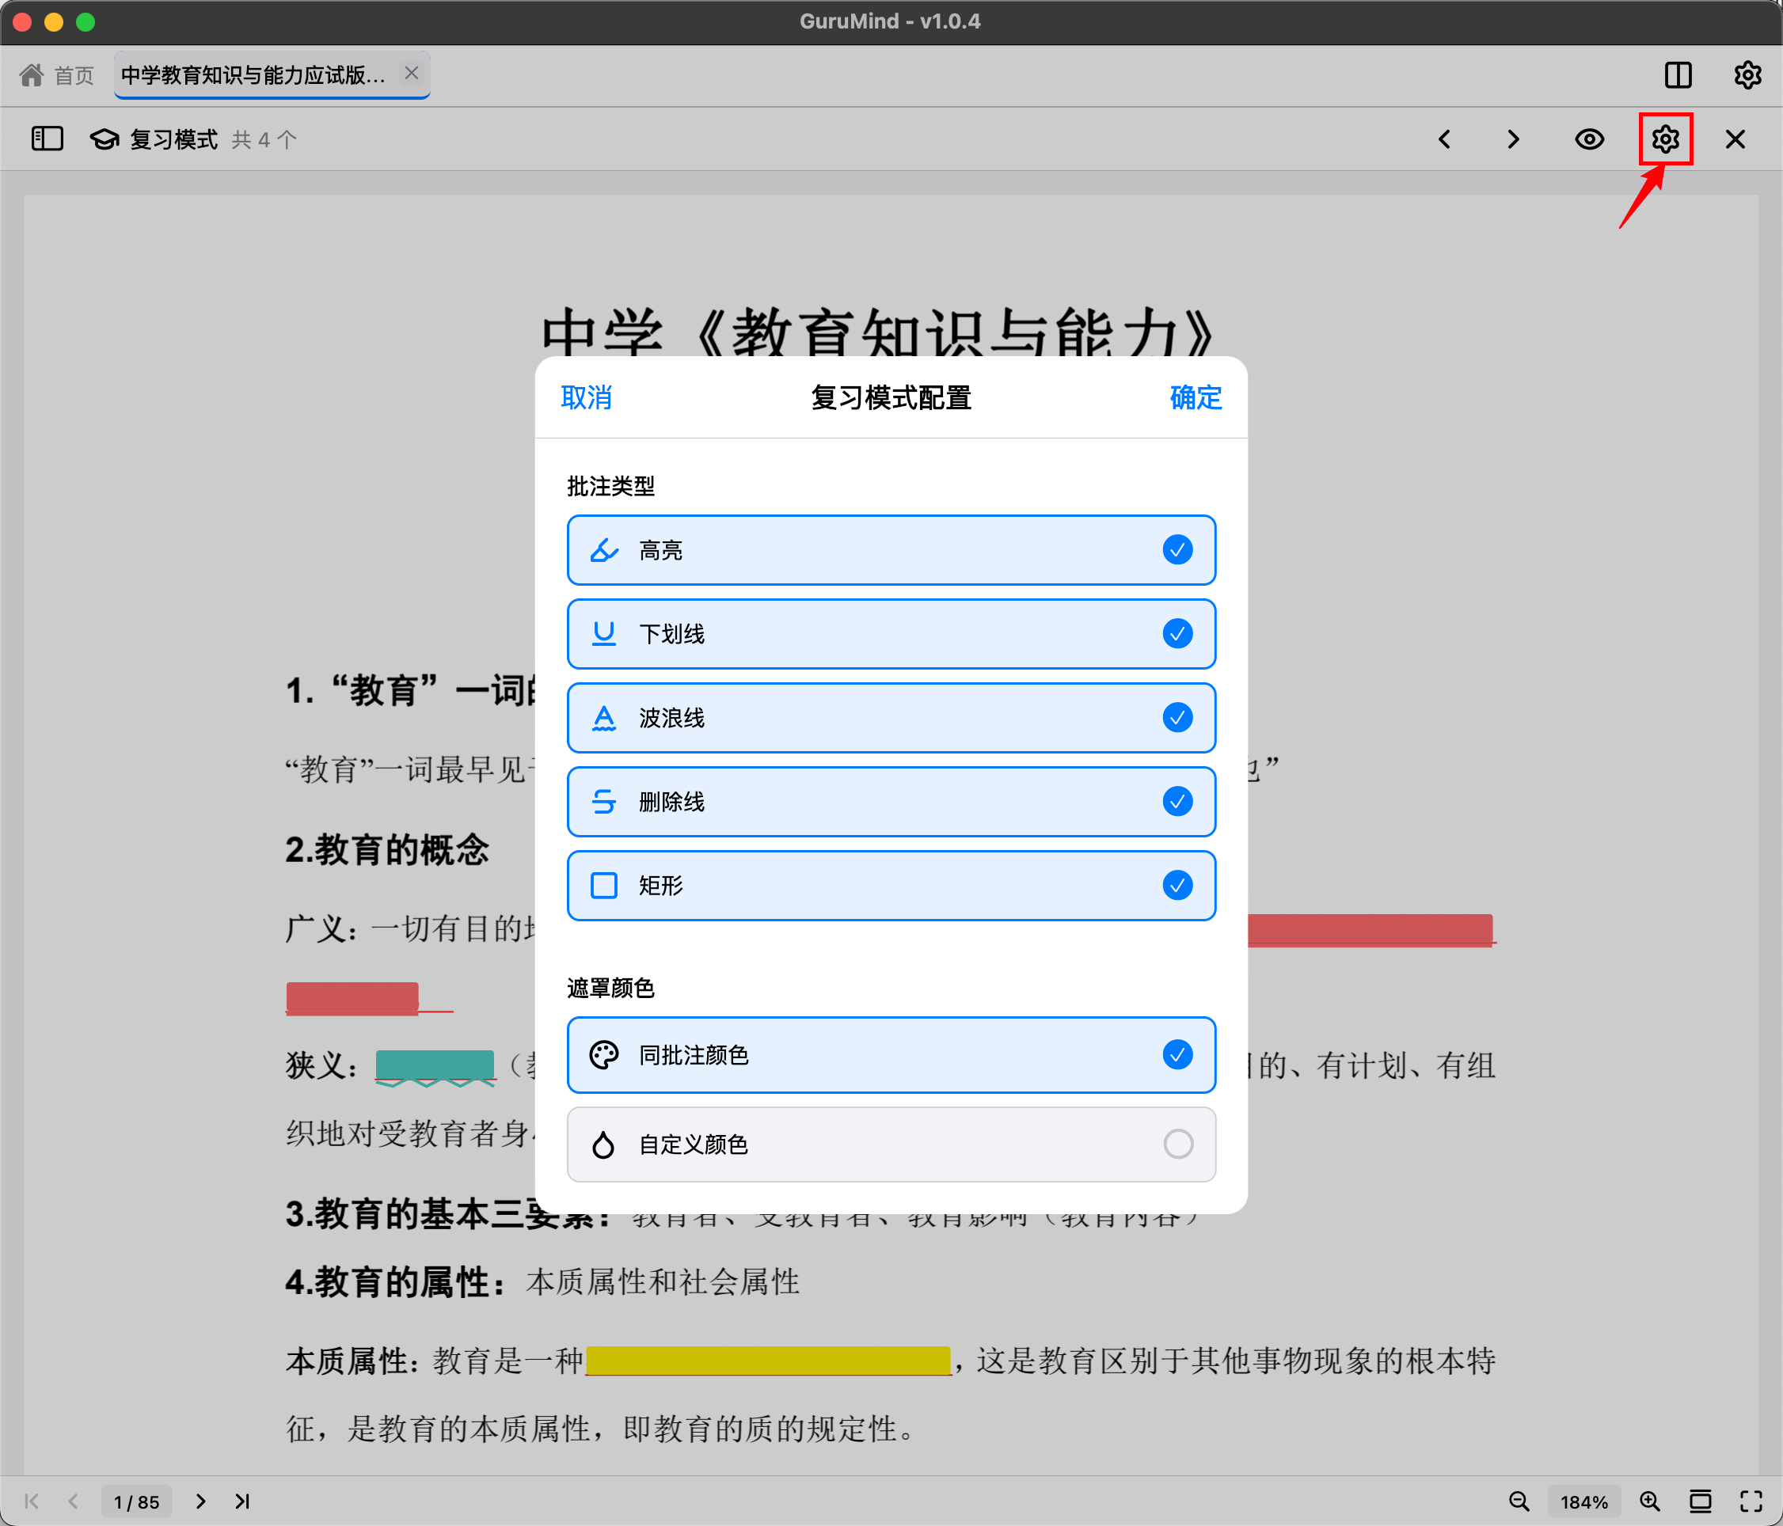Dismiss the dialog with 取消

[x=586, y=398]
